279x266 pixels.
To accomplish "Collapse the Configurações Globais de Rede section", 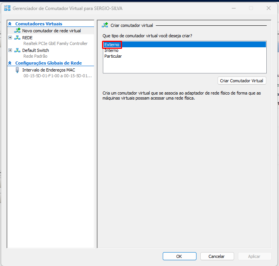I will click(10, 63).
